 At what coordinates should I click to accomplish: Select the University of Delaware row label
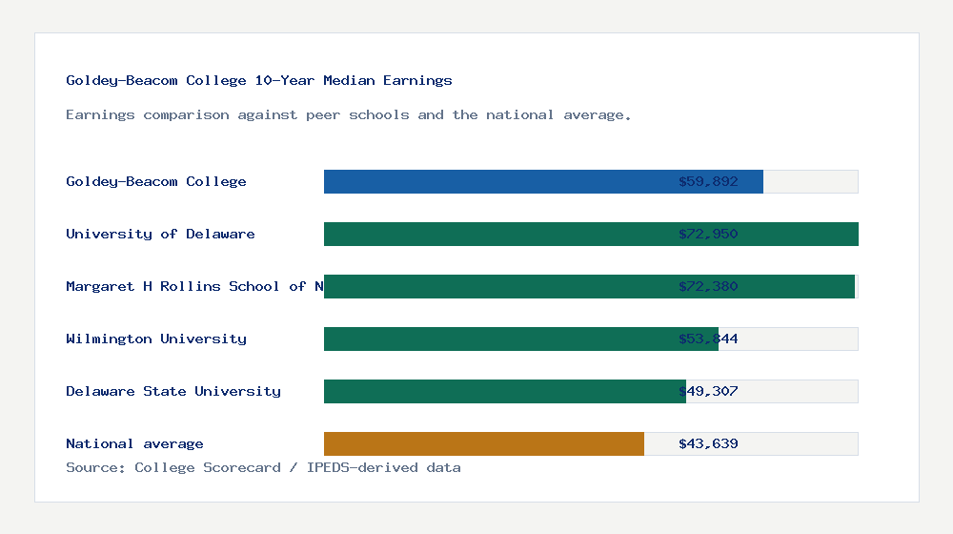pyautogui.click(x=160, y=234)
